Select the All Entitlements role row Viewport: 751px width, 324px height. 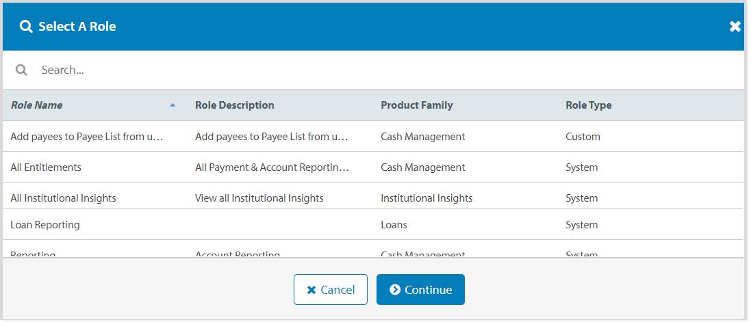[46, 167]
